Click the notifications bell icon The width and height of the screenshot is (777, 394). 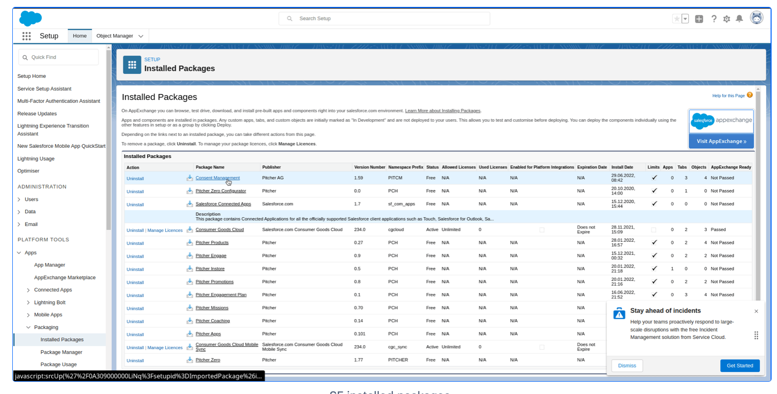(739, 19)
